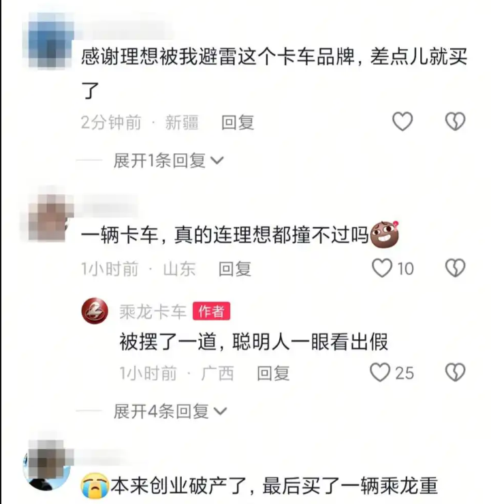This screenshot has width=491, height=504.
Task: Open the 乘龙卡车 red logo avatar
Action: pyautogui.click(x=95, y=311)
